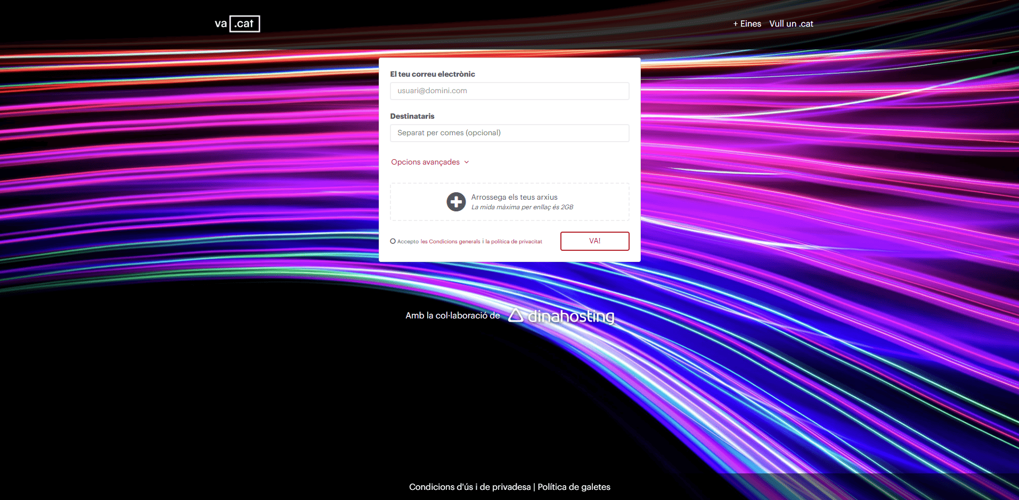Click the plus icon to add files
The image size is (1019, 500).
pyautogui.click(x=456, y=202)
